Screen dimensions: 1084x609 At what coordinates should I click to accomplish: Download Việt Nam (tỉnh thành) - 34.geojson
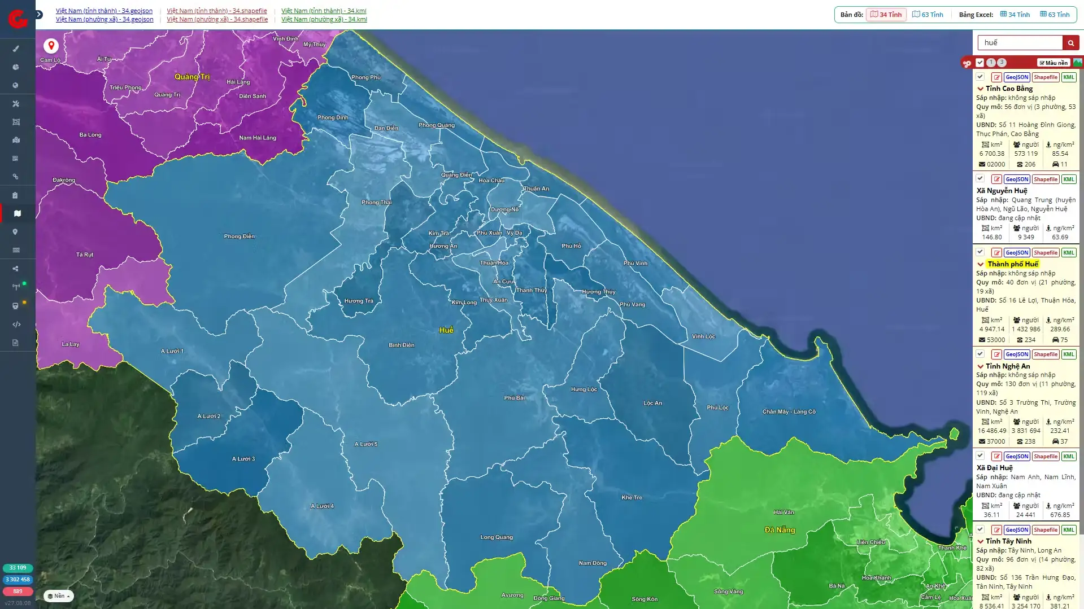click(x=104, y=11)
